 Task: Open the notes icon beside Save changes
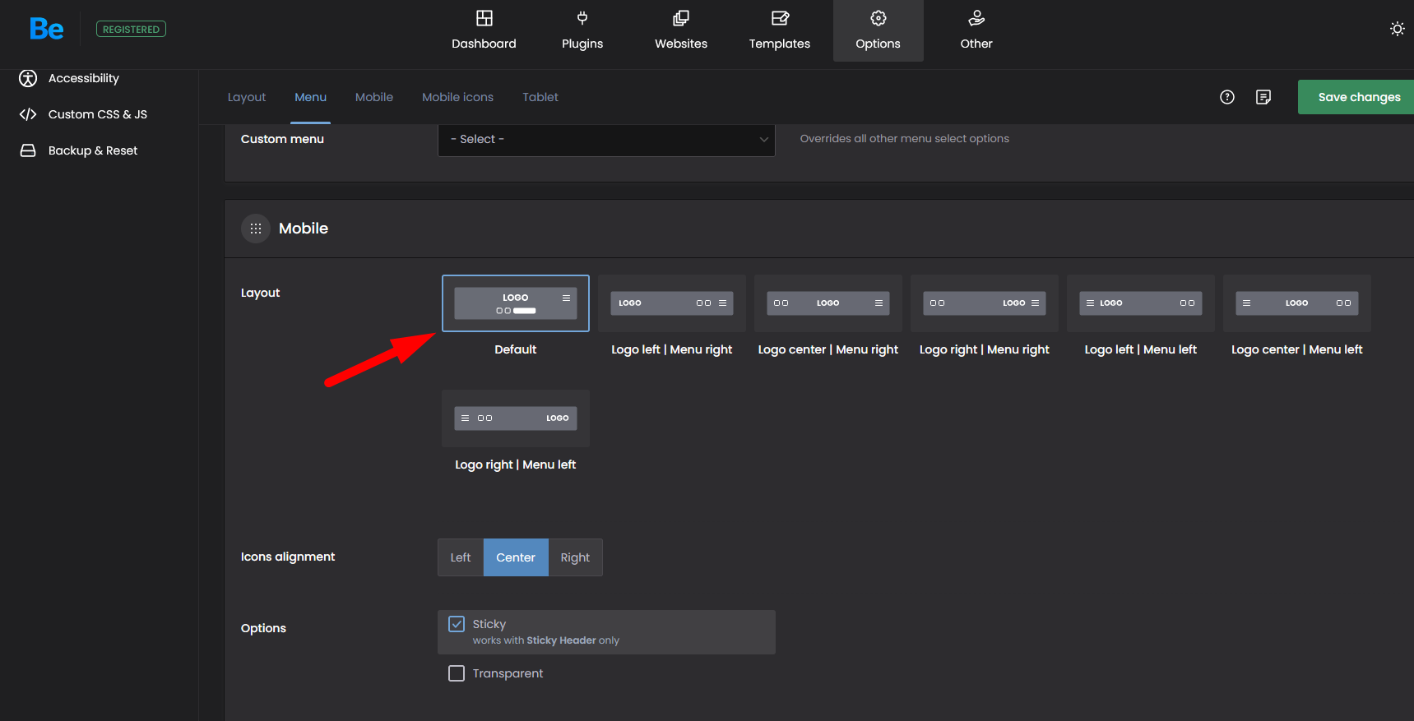click(1263, 97)
